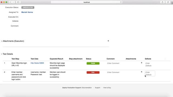This screenshot has width=173, height=97.
Task: Click Test Data column header
Action: point(34,59)
